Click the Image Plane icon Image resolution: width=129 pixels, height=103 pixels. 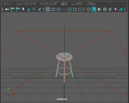click(29, 9)
